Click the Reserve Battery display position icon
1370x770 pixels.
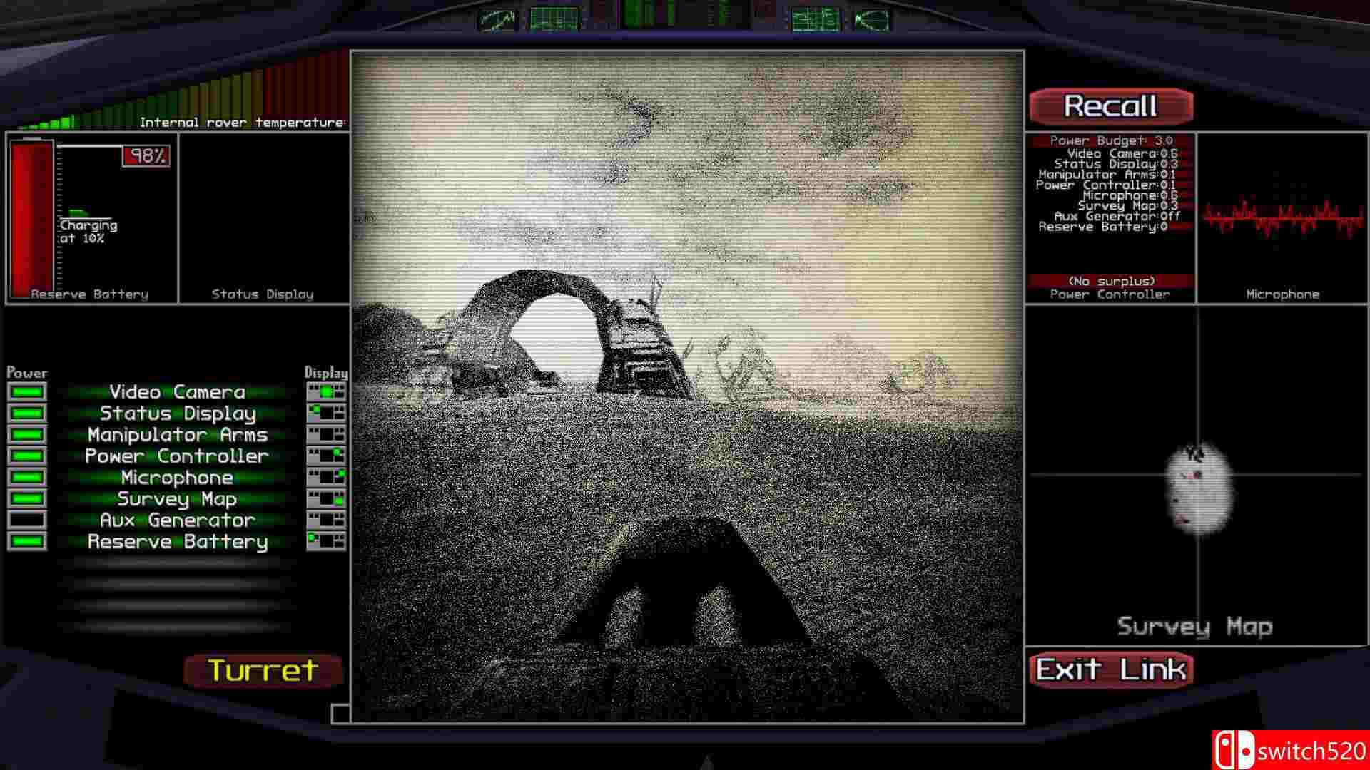[x=326, y=542]
